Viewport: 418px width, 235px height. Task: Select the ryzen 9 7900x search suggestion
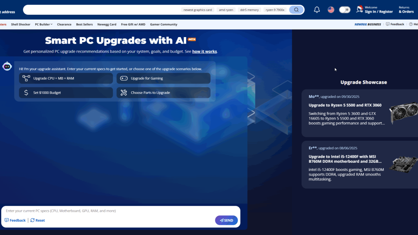pos(274,9)
